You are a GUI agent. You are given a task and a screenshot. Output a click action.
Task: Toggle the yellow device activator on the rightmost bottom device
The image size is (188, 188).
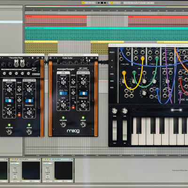[44, 159]
